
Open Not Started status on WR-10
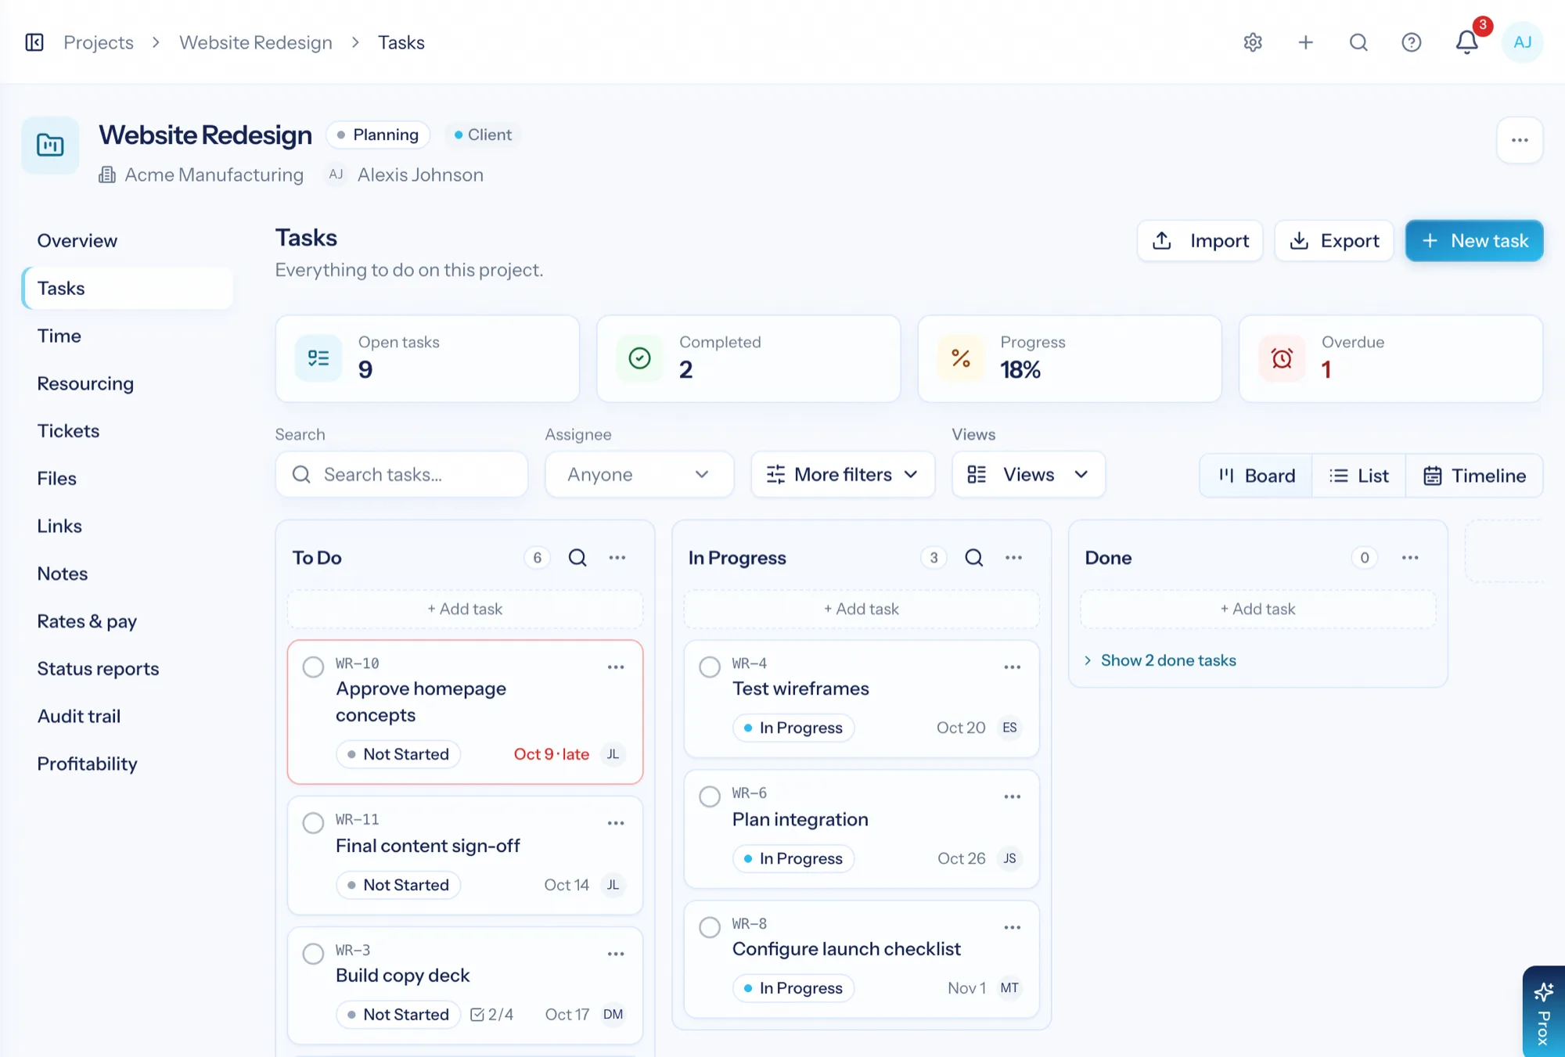pyautogui.click(x=398, y=754)
